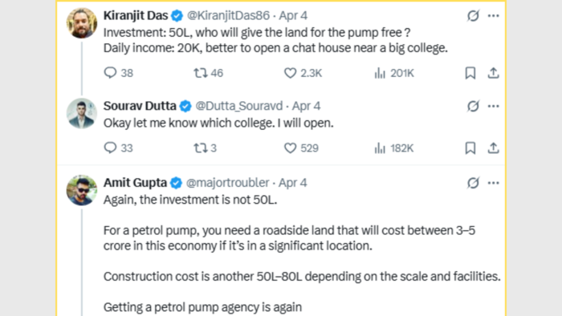Viewport: 562px width, 316px height.
Task: Bookmark Kiranjit Das's tweet
Action: (470, 73)
